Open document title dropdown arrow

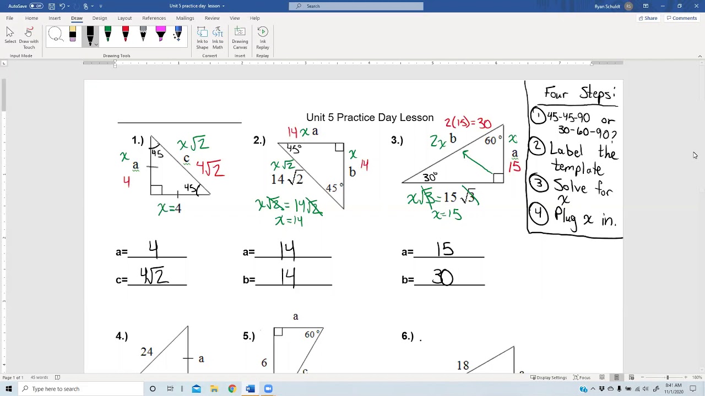pyautogui.click(x=223, y=6)
